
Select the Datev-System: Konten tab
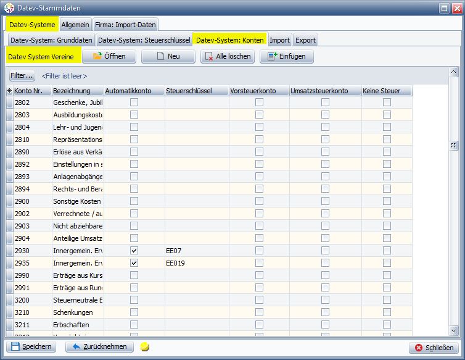(230, 40)
